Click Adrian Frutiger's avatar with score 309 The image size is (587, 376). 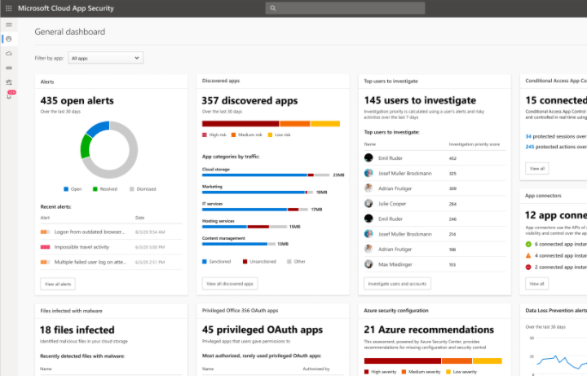pyautogui.click(x=369, y=188)
